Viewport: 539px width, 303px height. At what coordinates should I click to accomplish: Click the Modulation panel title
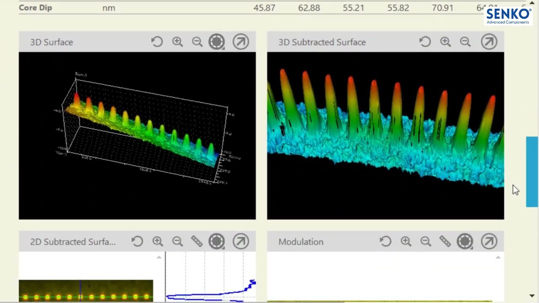tap(301, 242)
